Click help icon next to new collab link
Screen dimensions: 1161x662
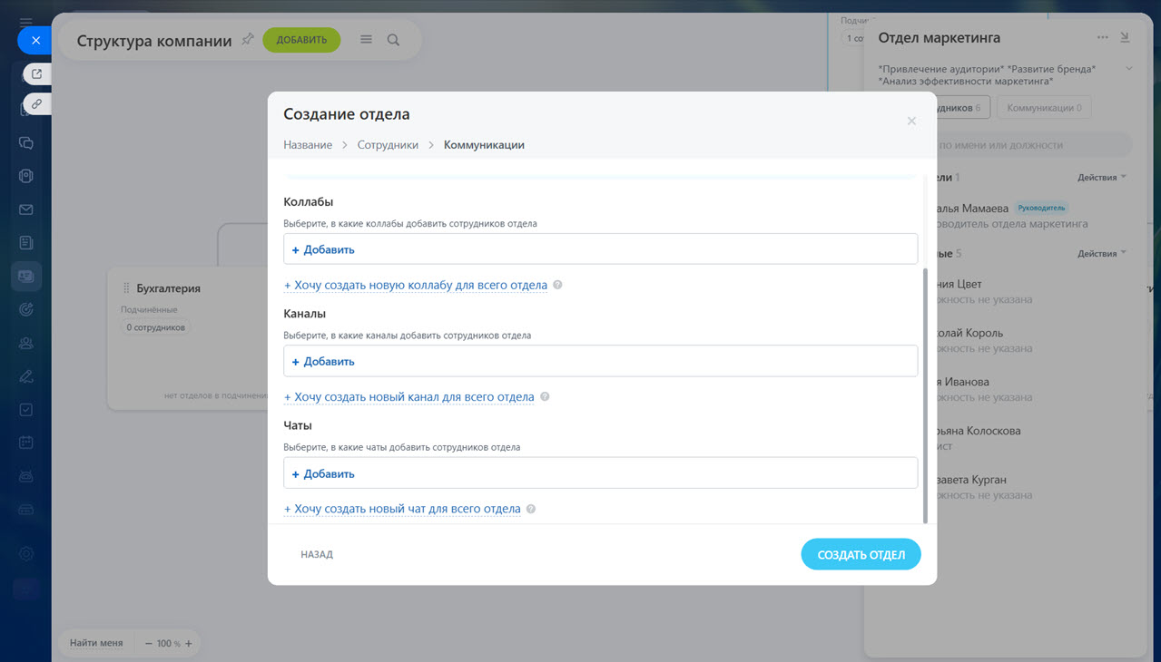click(557, 285)
